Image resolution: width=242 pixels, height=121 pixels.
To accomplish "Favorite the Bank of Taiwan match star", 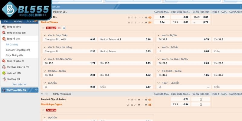I will pyautogui.click(x=43, y=28).
